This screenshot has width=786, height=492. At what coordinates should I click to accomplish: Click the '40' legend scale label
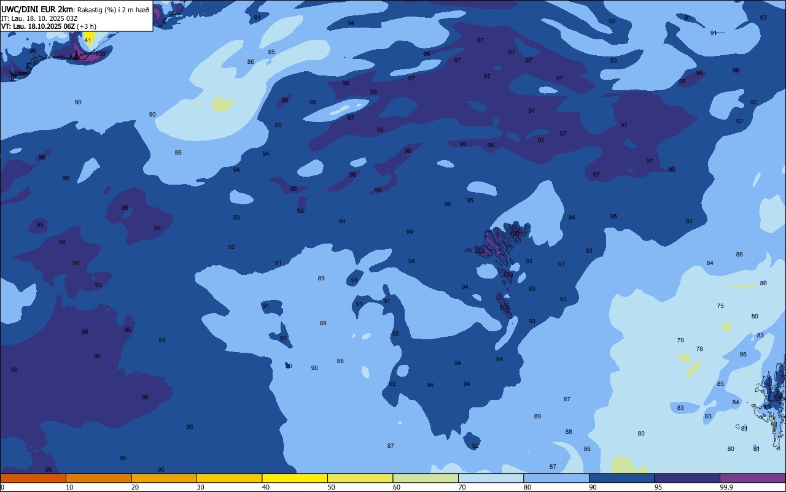(x=266, y=487)
